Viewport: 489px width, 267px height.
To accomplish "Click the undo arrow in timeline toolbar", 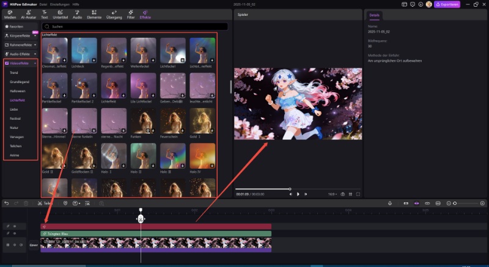I will [6, 203].
